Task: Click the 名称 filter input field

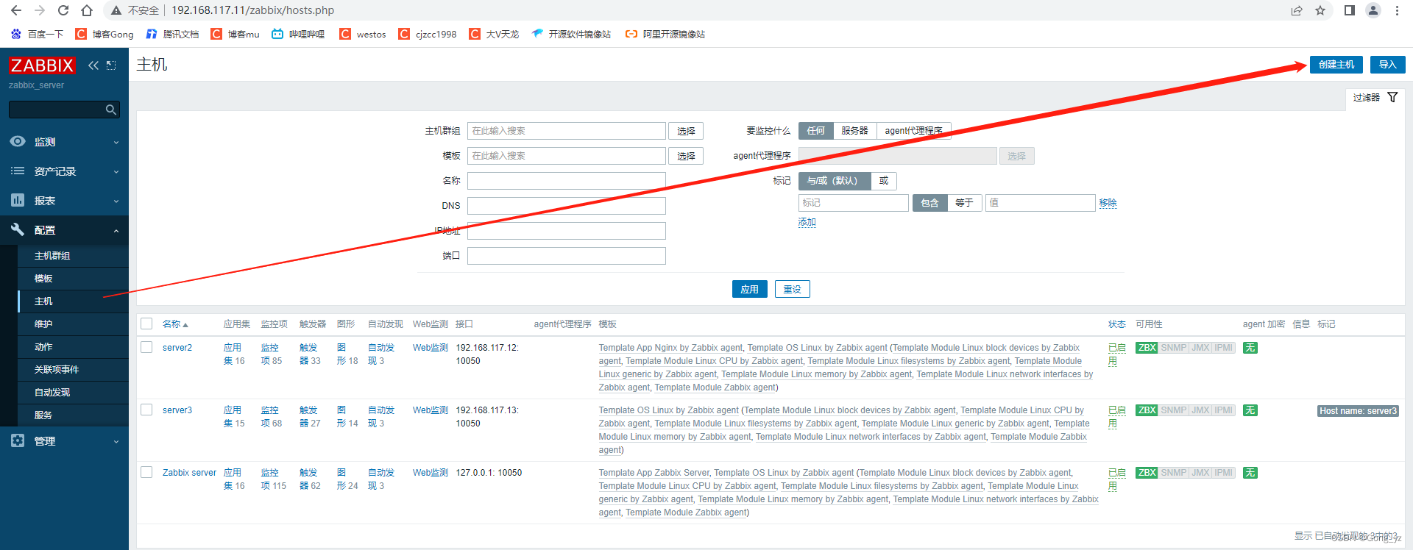Action: 566,181
